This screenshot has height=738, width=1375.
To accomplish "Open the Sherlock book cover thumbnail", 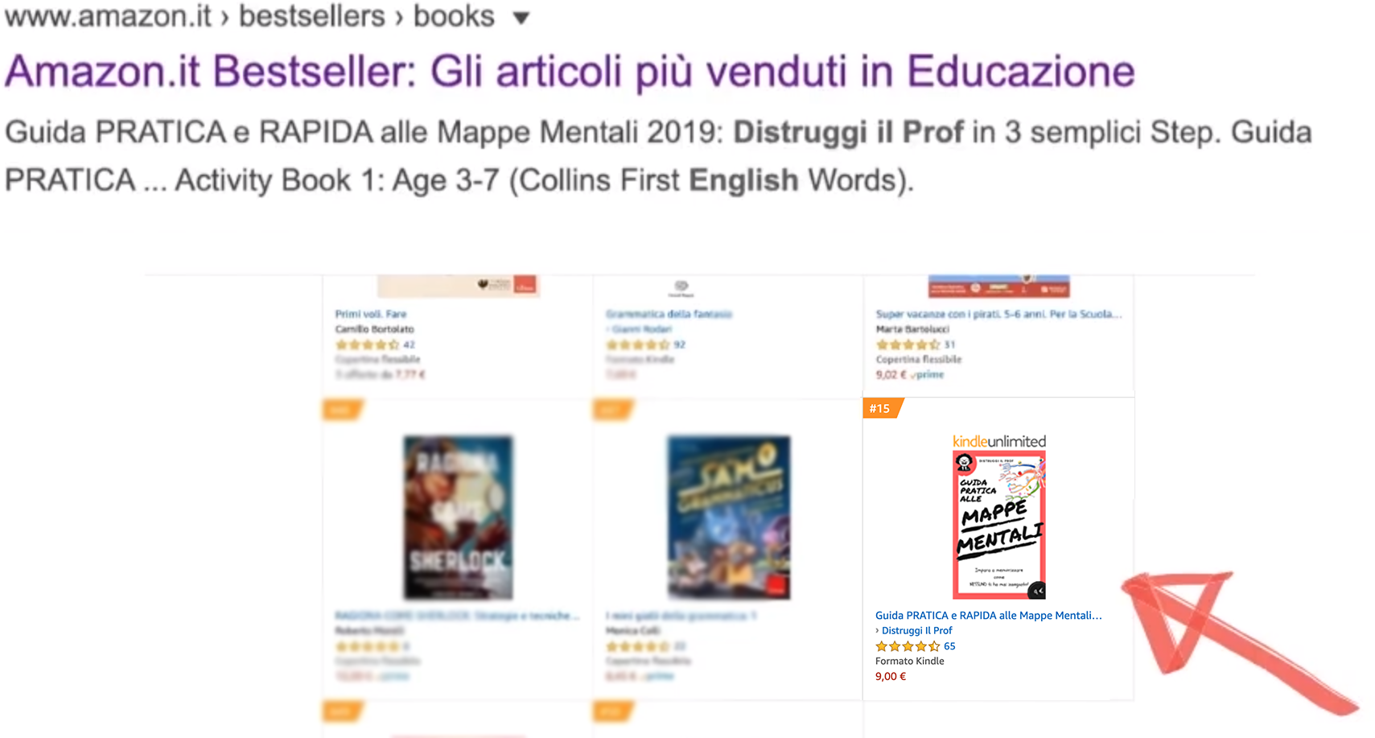I will click(458, 517).
